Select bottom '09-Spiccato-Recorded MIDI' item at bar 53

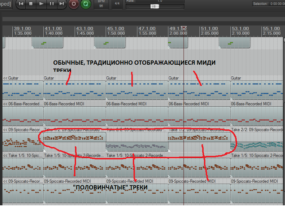257,193
